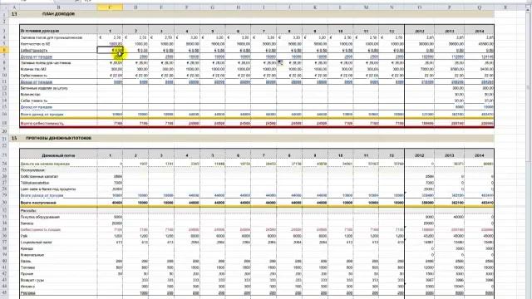Select column header O

click(x=419, y=7)
